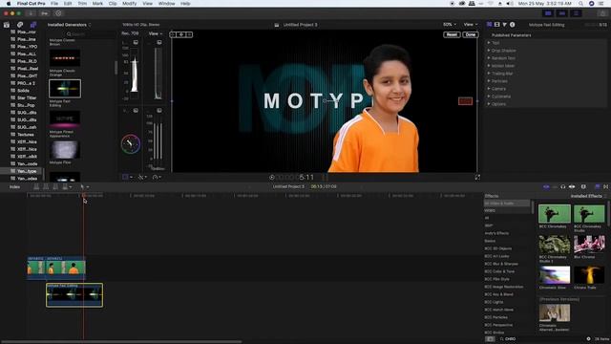Expand the Options parameter group
Viewport: 611px width, 344px height.
[489, 104]
